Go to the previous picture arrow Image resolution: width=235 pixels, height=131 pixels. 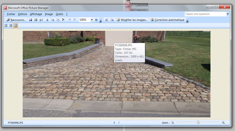point(114,123)
